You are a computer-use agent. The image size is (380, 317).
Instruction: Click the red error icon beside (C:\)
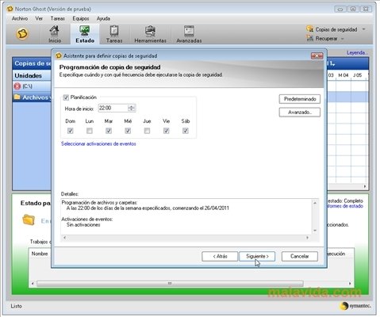click(x=17, y=86)
